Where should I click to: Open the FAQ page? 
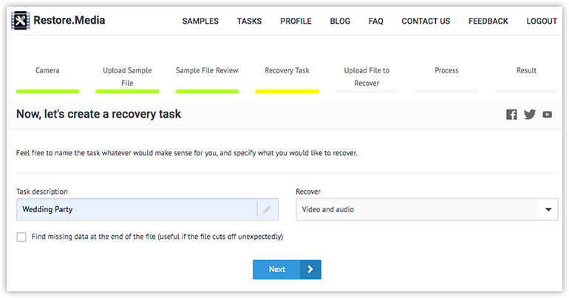pos(376,21)
